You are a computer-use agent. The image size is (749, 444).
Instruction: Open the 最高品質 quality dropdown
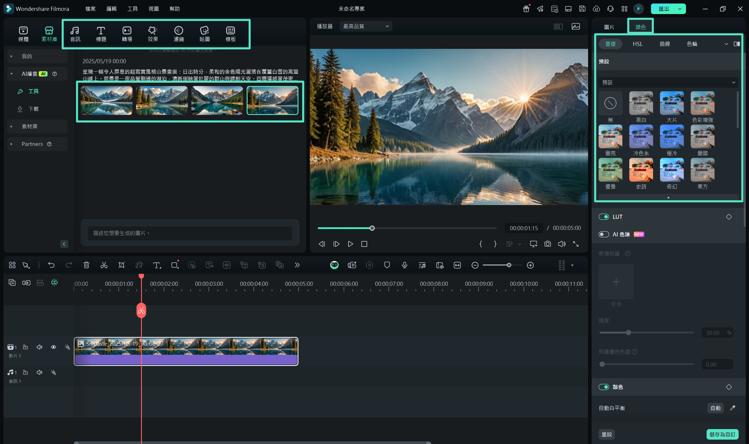tap(366, 26)
